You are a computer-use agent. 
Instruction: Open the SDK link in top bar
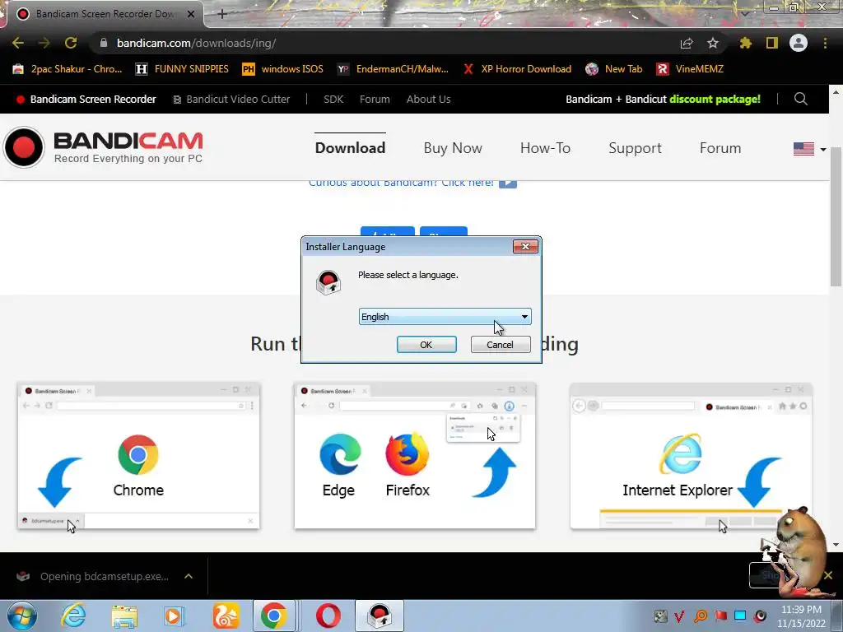click(x=333, y=99)
